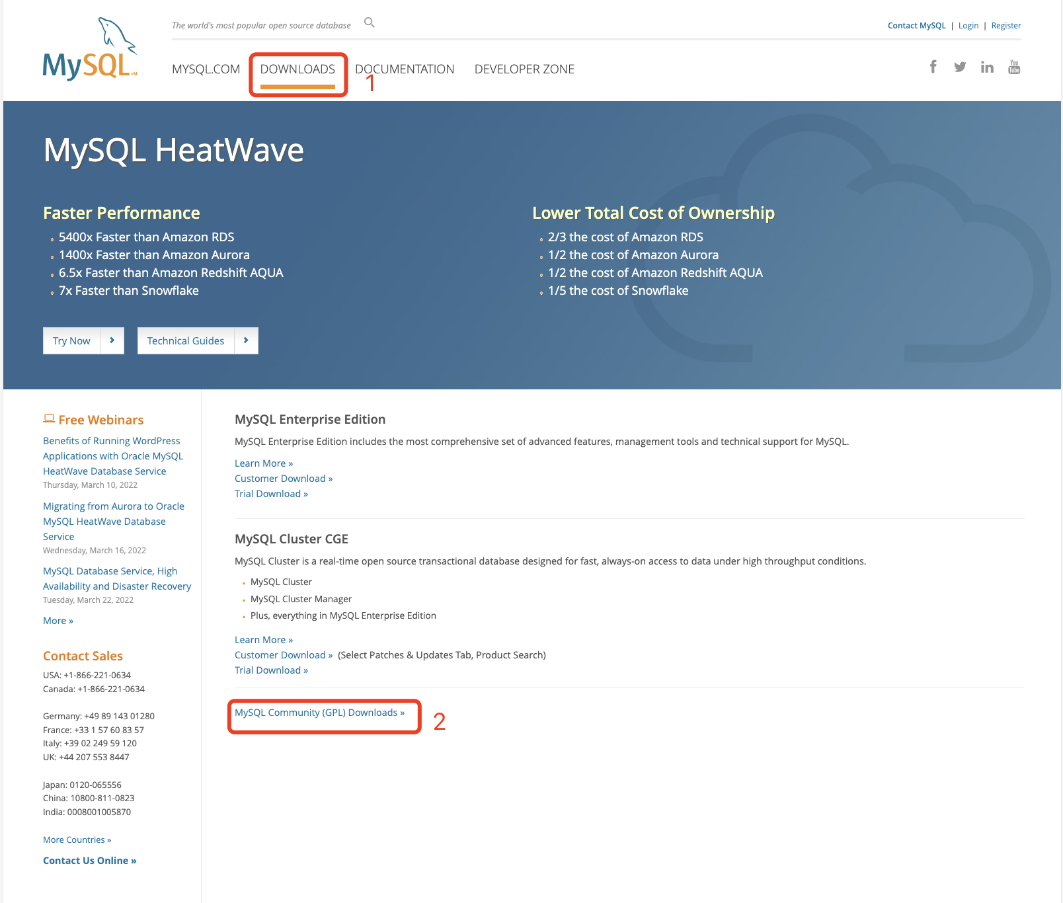Click 'Thursday, March 10, 2022' date
Viewport: 1063px width, 903px height.
coord(90,485)
